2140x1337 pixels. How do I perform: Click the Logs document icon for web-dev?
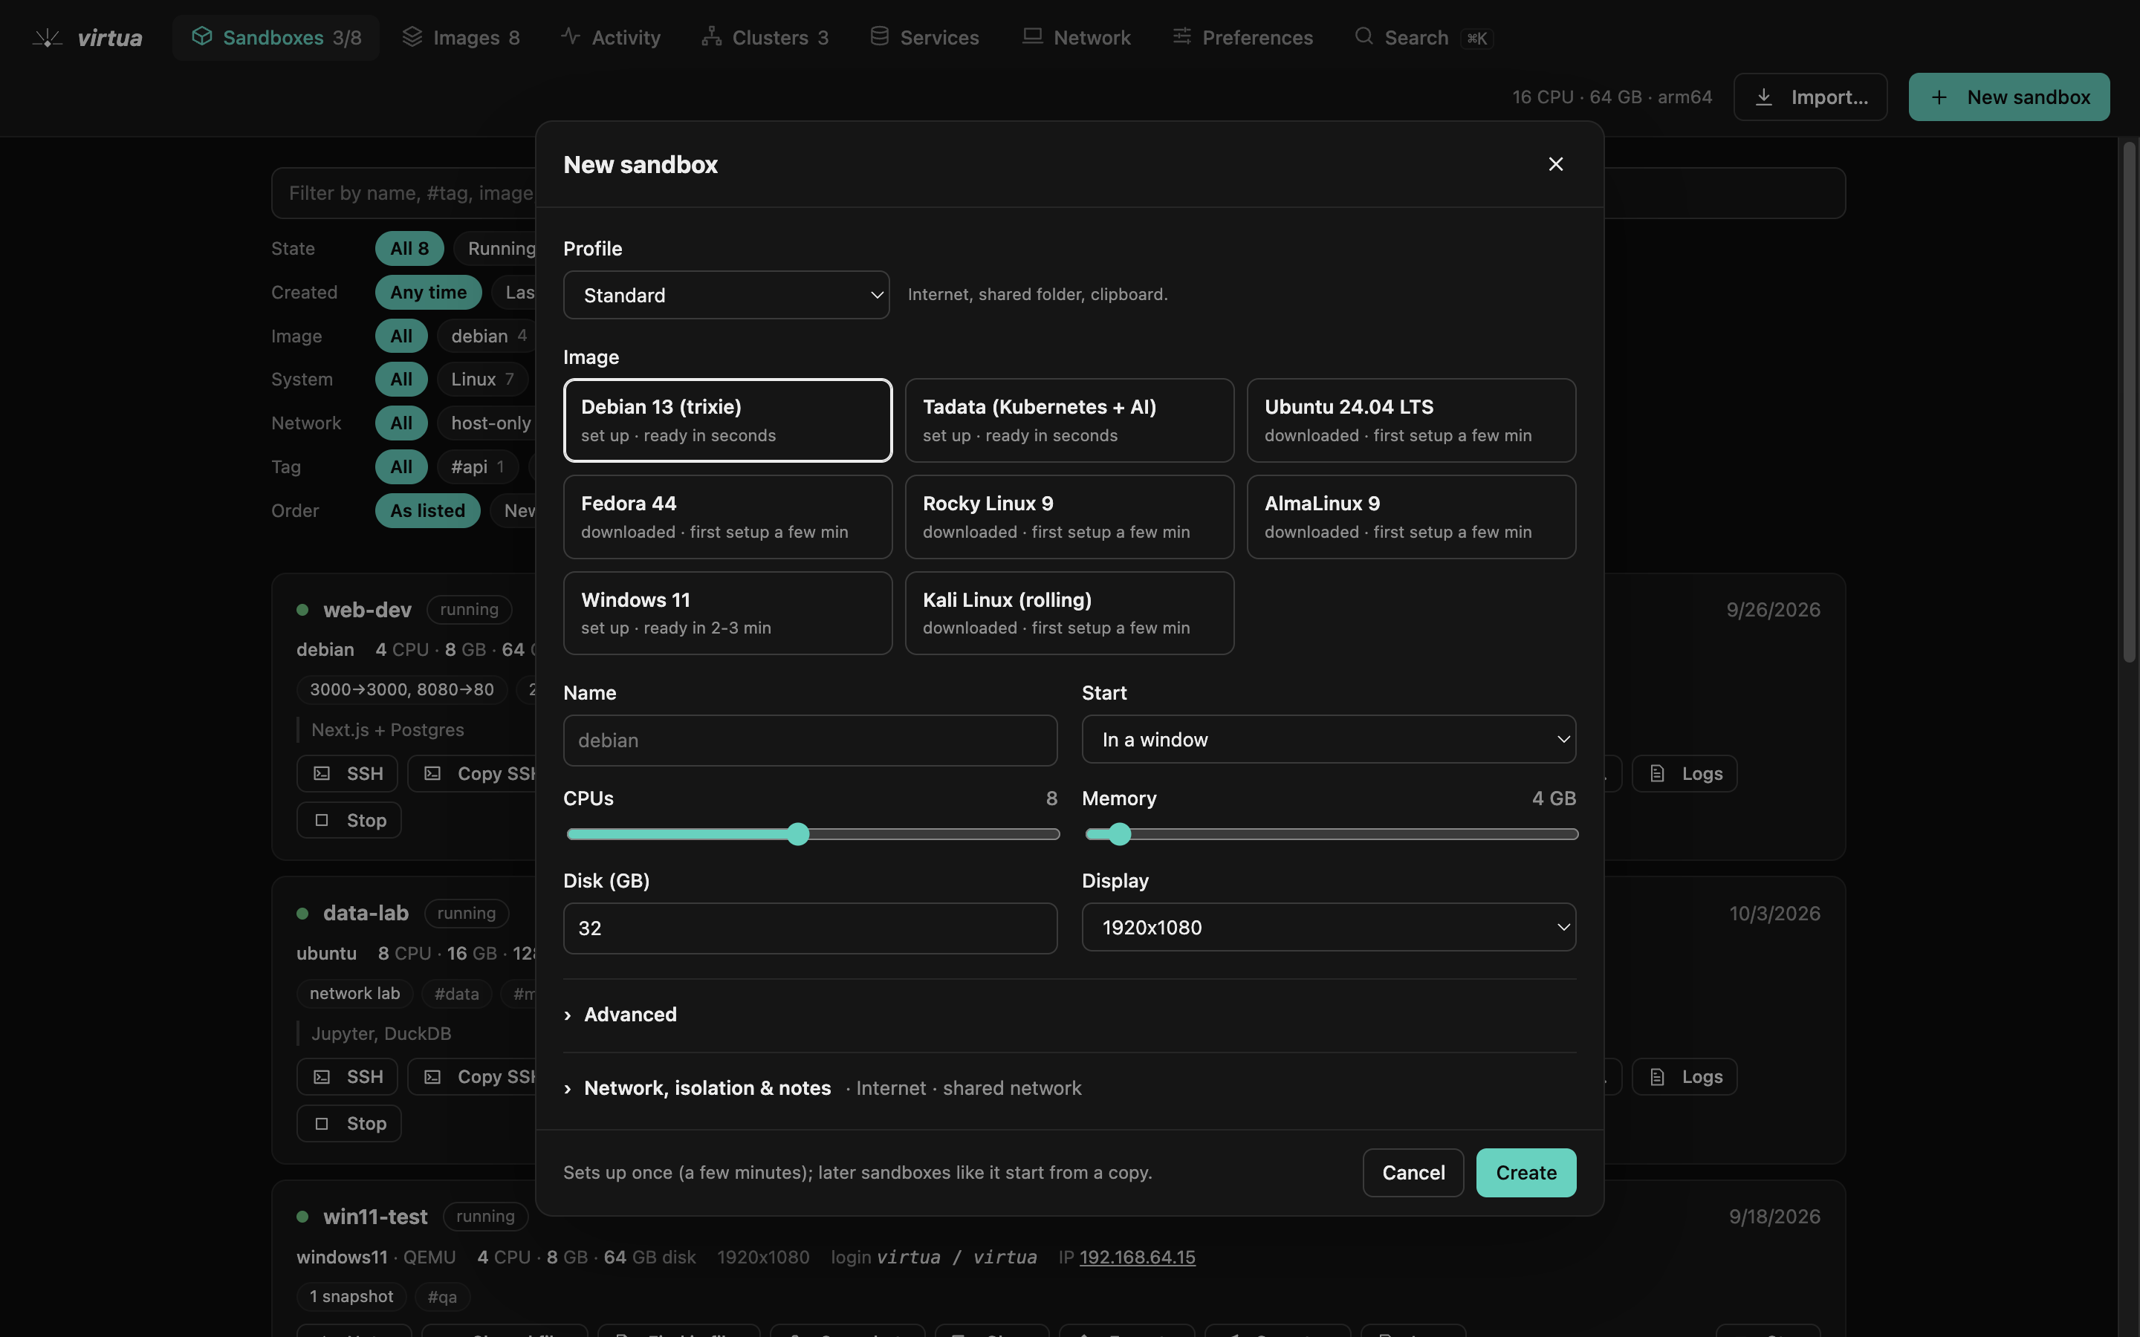point(1657,774)
